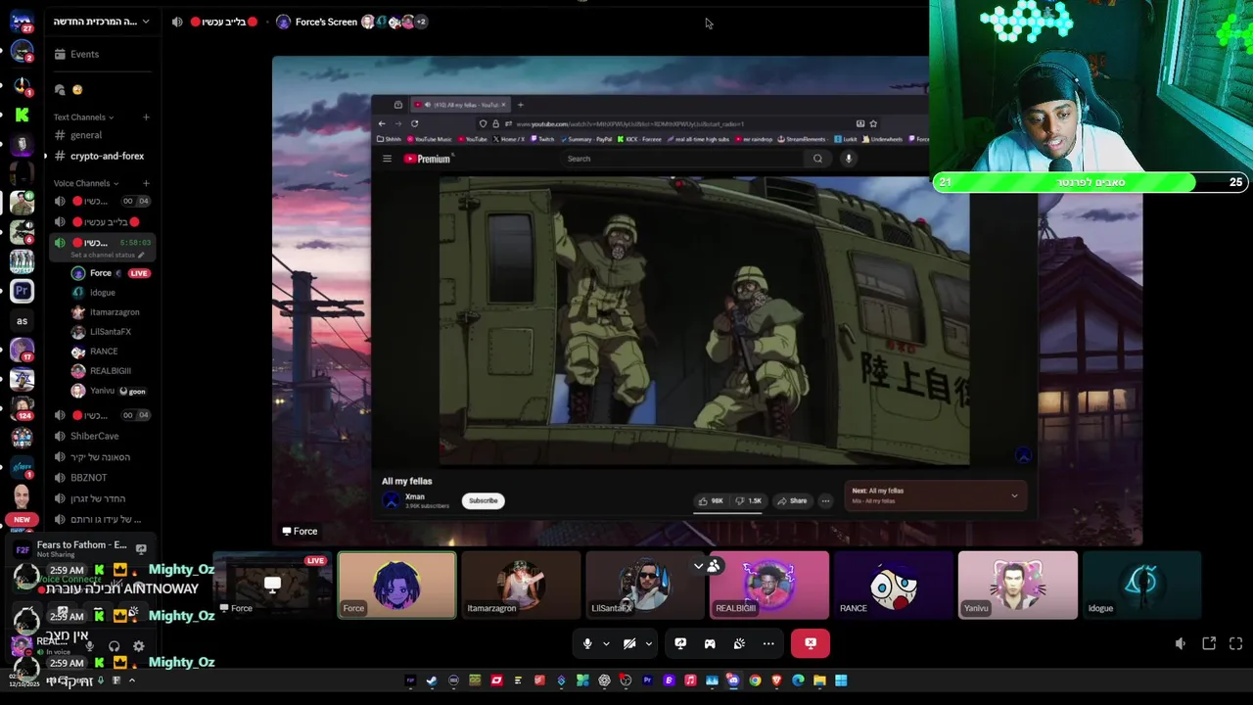Open the 'as' server icon in sidebar

point(22,320)
